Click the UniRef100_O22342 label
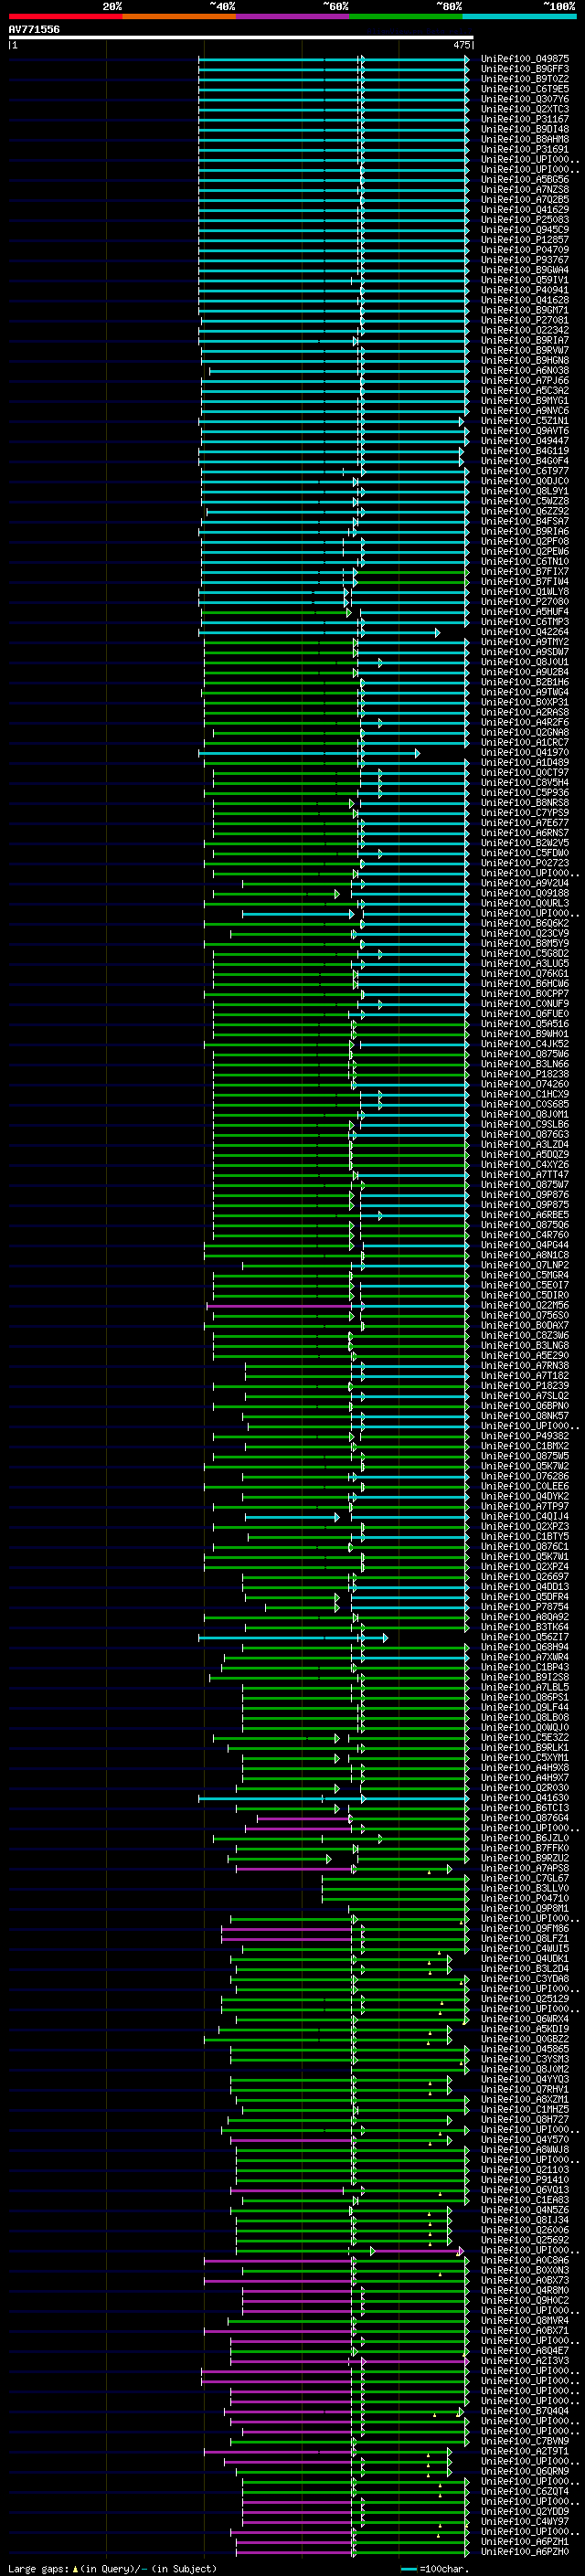 coord(525,330)
